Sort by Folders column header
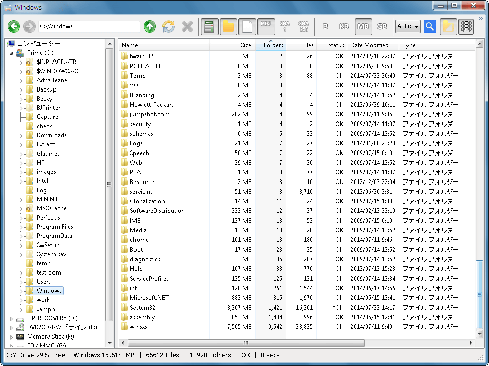This screenshot has height=366, width=489. (x=270, y=45)
